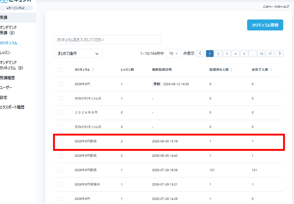Viewport: 294px width, 204px height.
Task: Open ユーザー in the sidebar
Action: click(6, 87)
